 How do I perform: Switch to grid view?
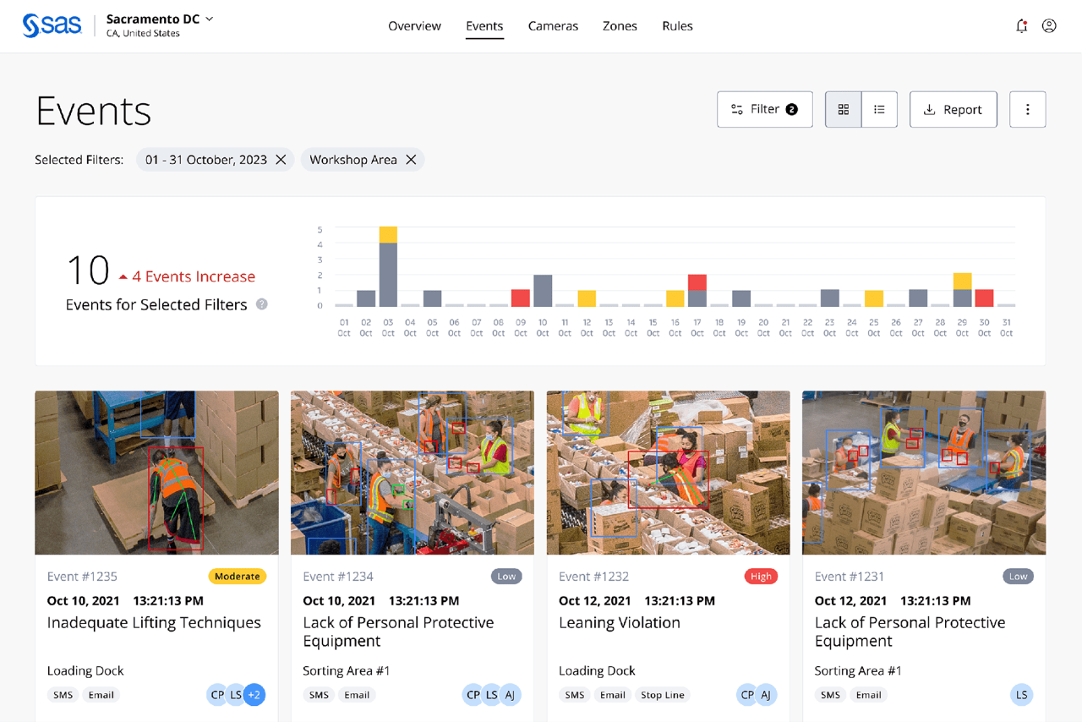coord(843,110)
